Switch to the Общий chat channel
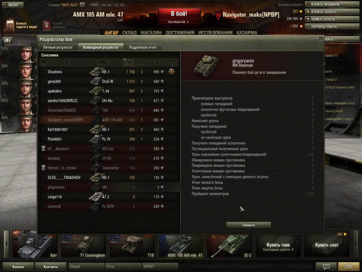Image resolution: width=362 pixels, height=272 pixels. click(87, 267)
